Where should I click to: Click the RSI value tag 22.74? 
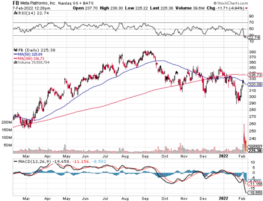(x=254, y=37)
